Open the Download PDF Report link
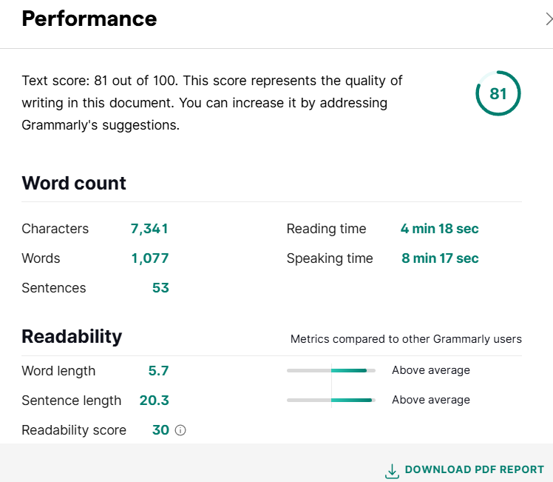This screenshot has height=482, width=553. pos(474,469)
